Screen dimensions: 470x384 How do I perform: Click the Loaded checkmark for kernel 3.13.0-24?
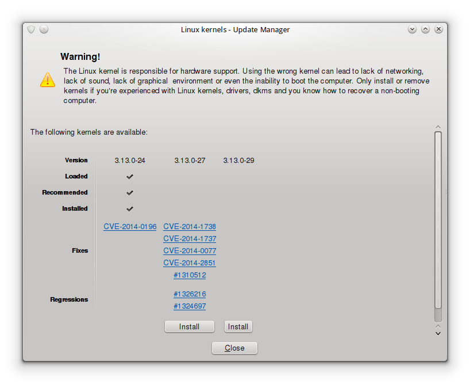pos(130,177)
